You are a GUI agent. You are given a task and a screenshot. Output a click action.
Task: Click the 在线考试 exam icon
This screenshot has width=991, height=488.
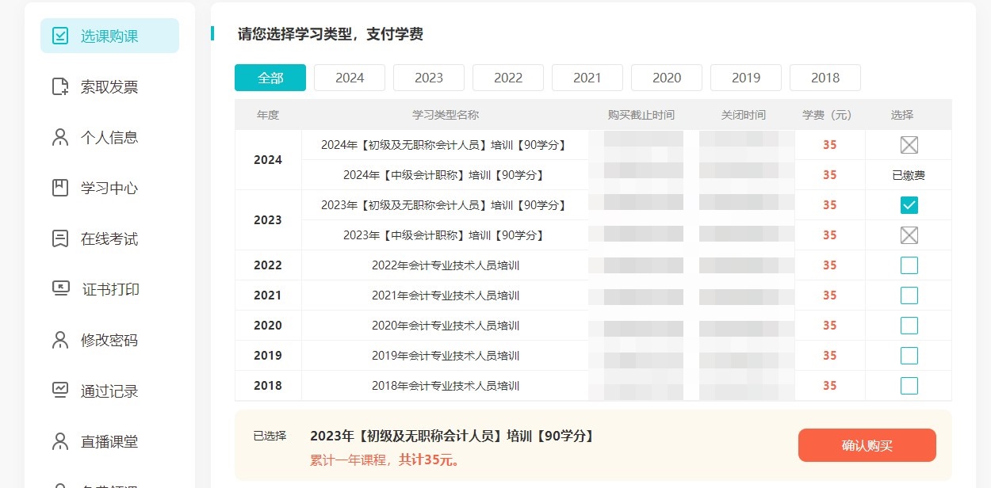coord(60,238)
